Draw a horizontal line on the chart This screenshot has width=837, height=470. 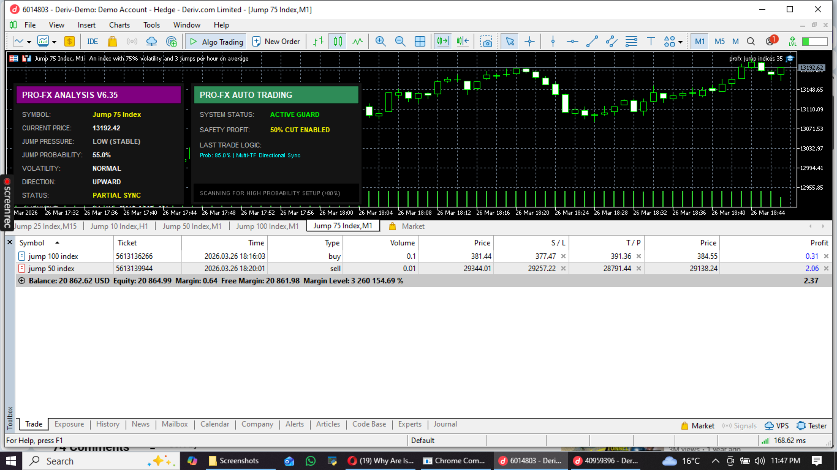coord(572,42)
